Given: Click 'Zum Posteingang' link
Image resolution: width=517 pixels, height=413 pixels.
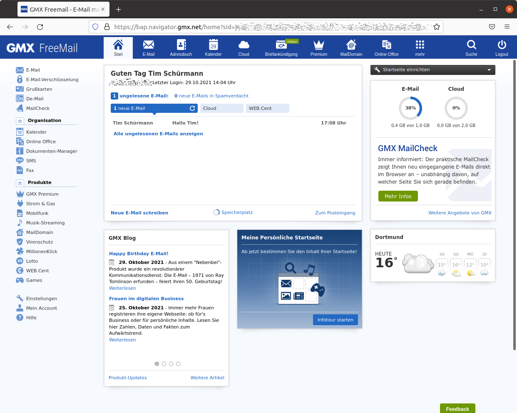Looking at the screenshot, I should coord(335,213).
